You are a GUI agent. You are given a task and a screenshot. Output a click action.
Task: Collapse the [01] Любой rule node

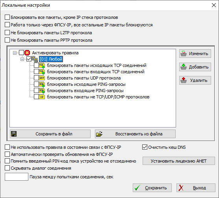click(22, 59)
